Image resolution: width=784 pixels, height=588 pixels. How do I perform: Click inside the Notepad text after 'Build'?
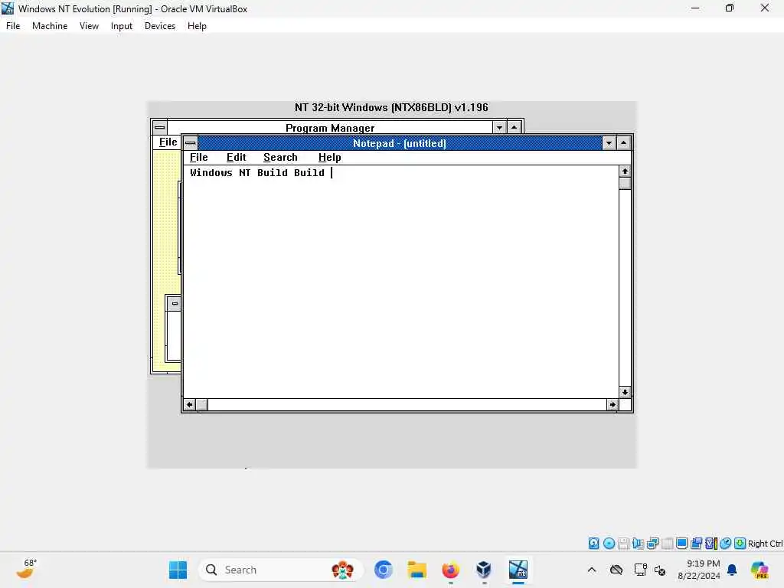click(x=331, y=173)
